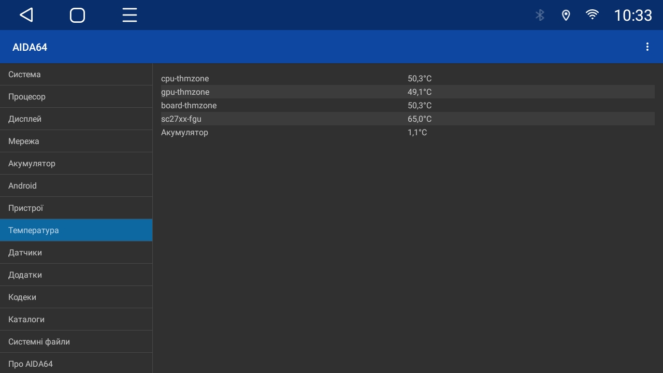Open the Про AIDA64 page

tap(76, 363)
